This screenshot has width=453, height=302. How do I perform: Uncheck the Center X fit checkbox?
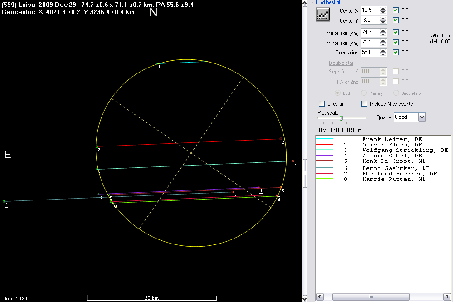pyautogui.click(x=396, y=10)
